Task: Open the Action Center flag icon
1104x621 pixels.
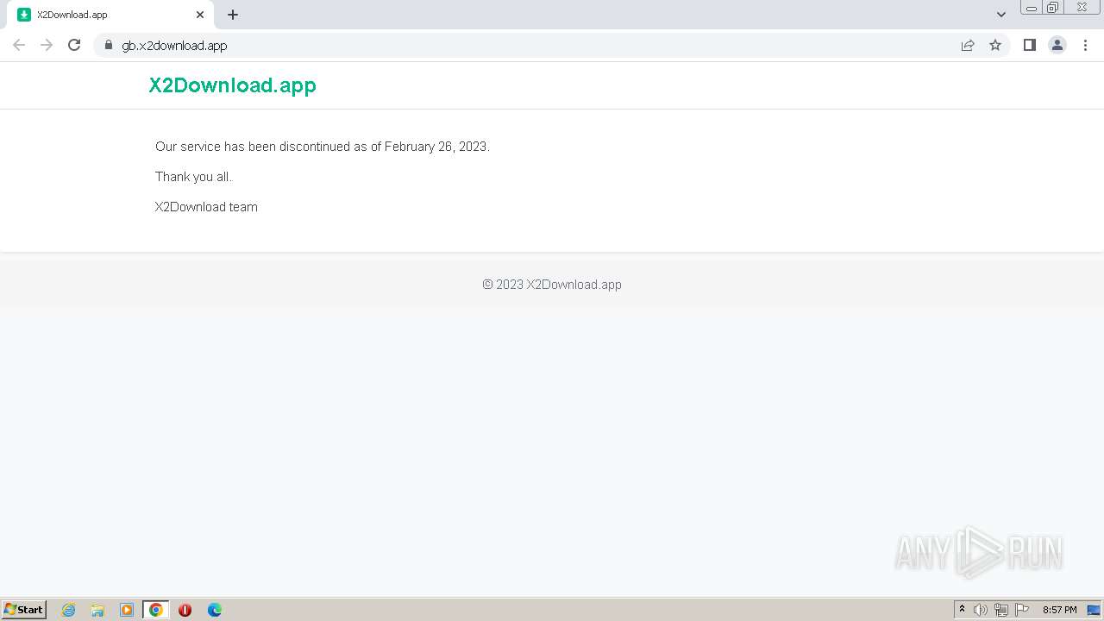Action: 1022,610
